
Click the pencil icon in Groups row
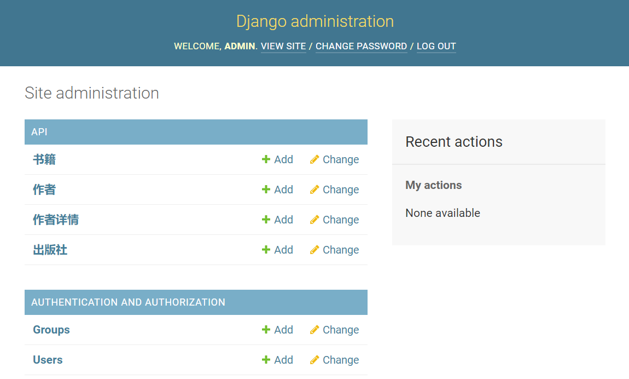(x=314, y=330)
